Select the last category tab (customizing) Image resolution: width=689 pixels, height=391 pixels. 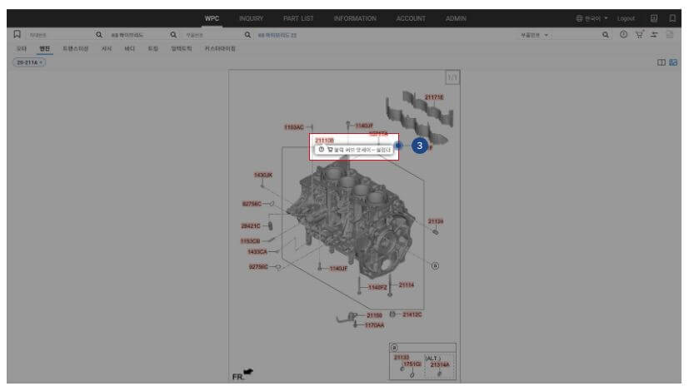220,49
